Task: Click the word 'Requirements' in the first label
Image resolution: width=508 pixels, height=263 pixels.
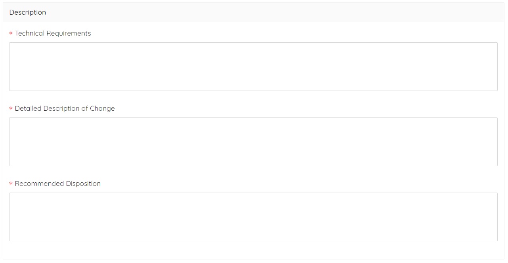Action: [x=69, y=33]
